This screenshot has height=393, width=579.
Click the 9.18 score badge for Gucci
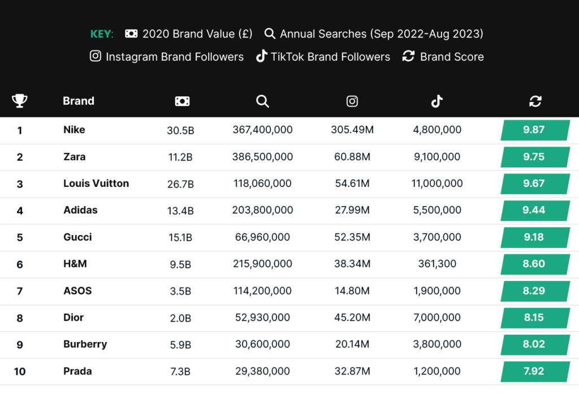[535, 237]
